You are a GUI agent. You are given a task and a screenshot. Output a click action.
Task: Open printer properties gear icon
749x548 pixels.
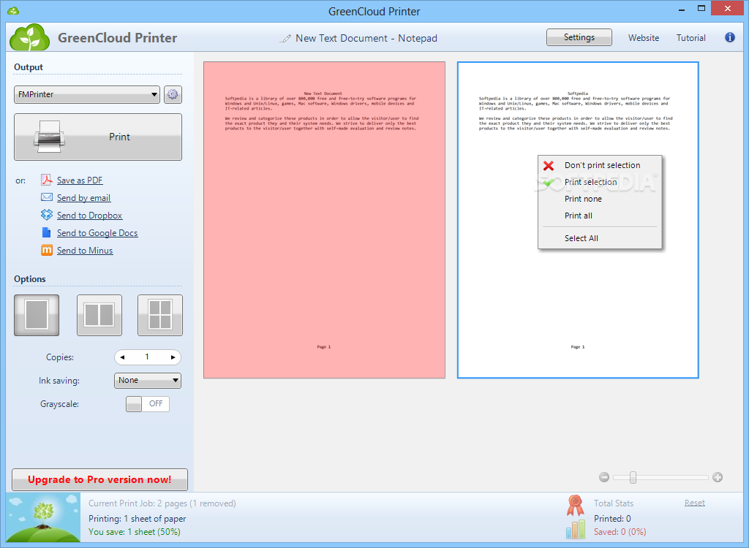tap(173, 94)
